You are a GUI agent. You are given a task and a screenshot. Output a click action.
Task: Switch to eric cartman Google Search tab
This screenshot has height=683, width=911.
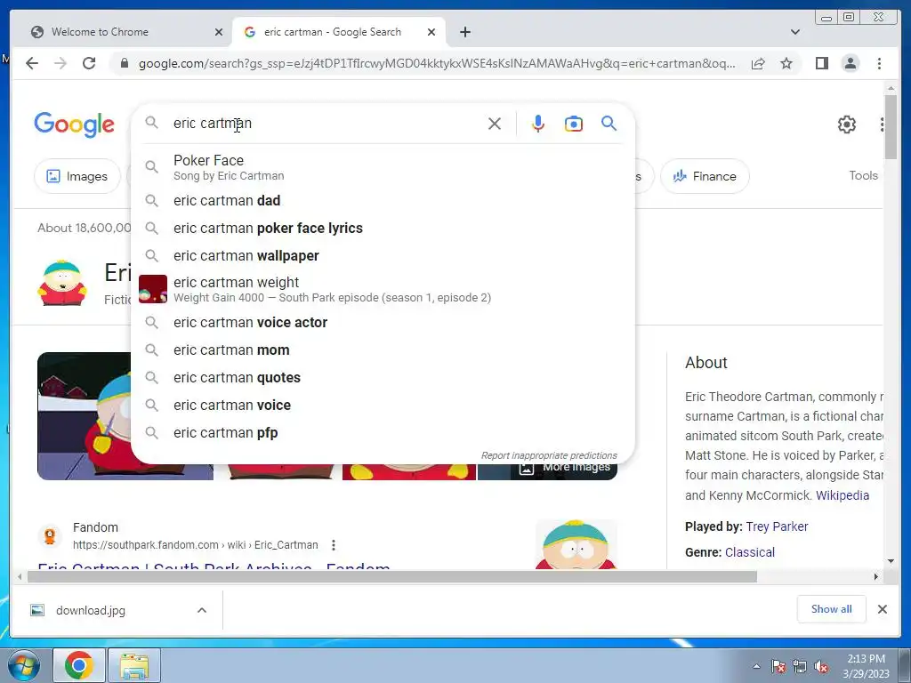pyautogui.click(x=339, y=32)
